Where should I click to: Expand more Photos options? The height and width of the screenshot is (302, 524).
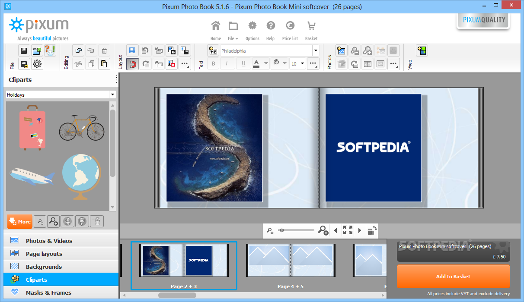[x=393, y=64]
